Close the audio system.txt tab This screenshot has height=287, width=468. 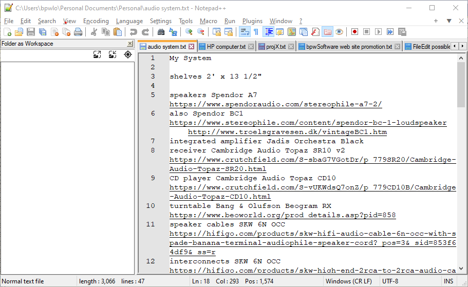(191, 47)
